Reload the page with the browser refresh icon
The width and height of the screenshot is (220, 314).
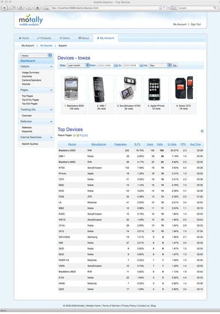(20, 8)
